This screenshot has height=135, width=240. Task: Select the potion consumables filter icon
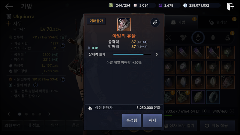point(228,38)
